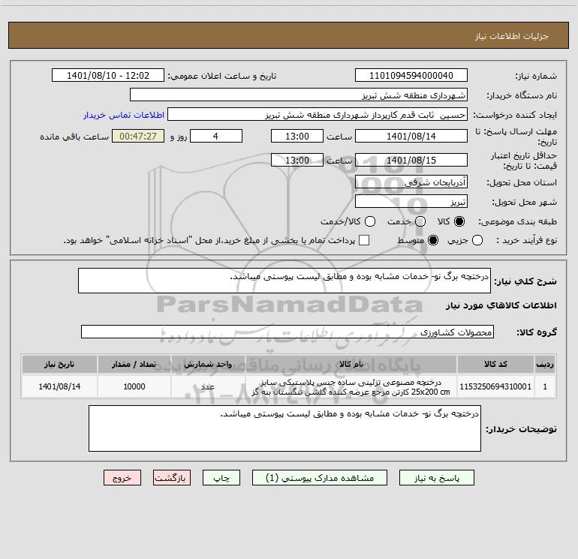Select the کالا/خدمت radio button

370,221
